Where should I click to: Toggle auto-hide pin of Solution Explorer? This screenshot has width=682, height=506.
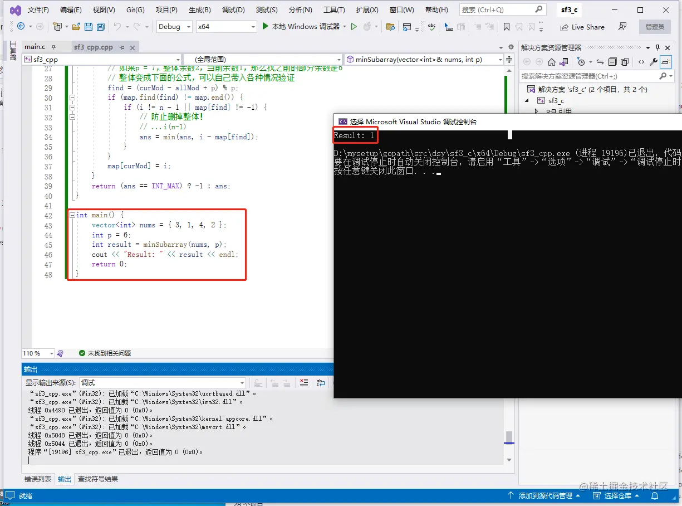(x=658, y=47)
